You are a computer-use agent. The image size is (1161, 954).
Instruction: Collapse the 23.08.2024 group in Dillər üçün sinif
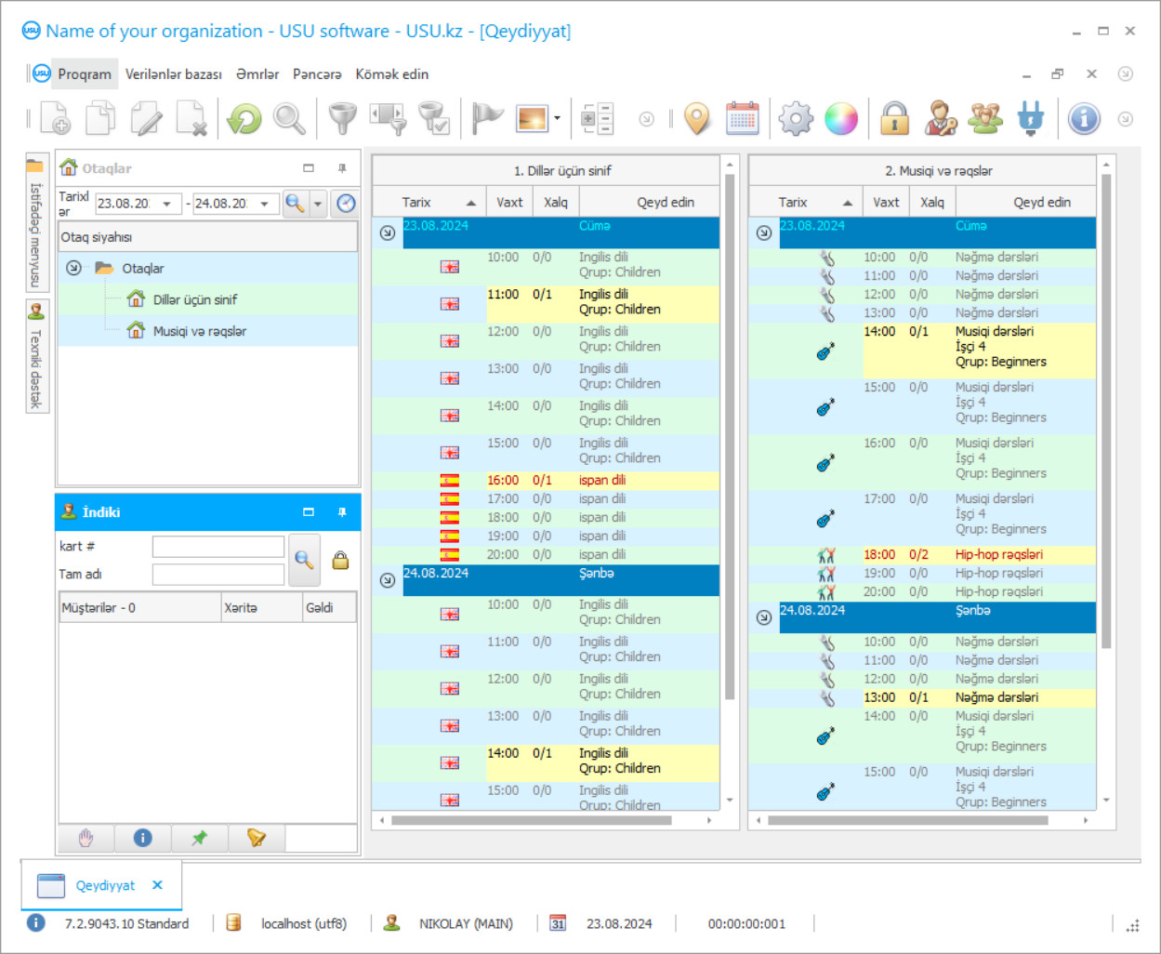click(388, 232)
